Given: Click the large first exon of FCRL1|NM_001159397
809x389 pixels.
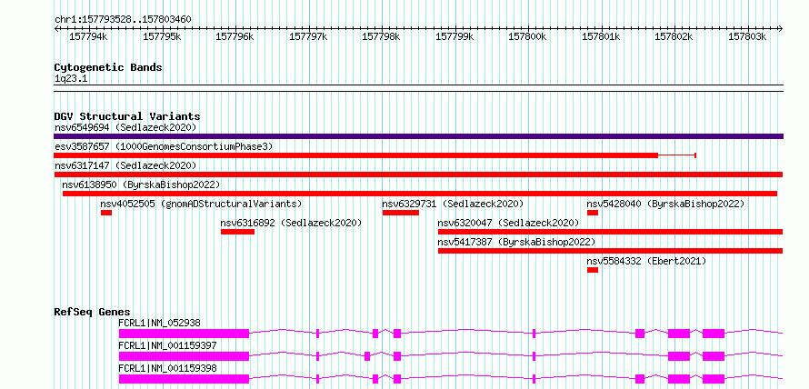Looking at the screenshot, I should pyautogui.click(x=184, y=356).
